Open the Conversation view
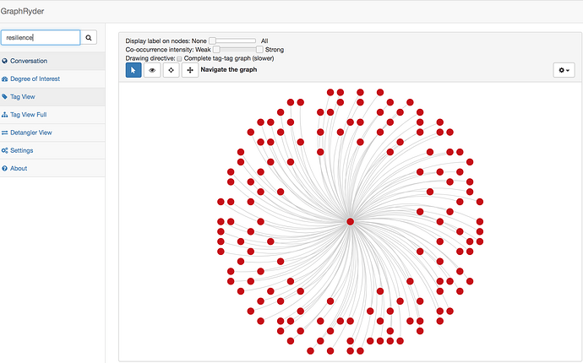The height and width of the screenshot is (363, 583). pos(52,61)
